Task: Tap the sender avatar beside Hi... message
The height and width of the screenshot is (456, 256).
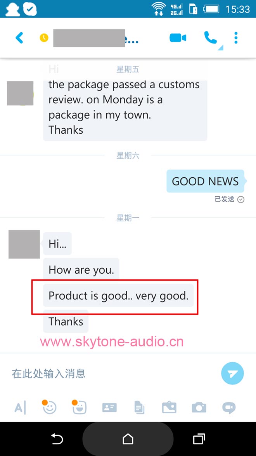Action: click(x=24, y=244)
